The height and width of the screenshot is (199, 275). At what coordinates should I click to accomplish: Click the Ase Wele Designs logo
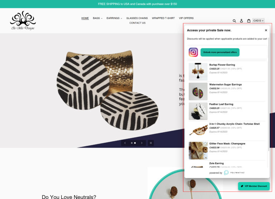pyautogui.click(x=23, y=20)
